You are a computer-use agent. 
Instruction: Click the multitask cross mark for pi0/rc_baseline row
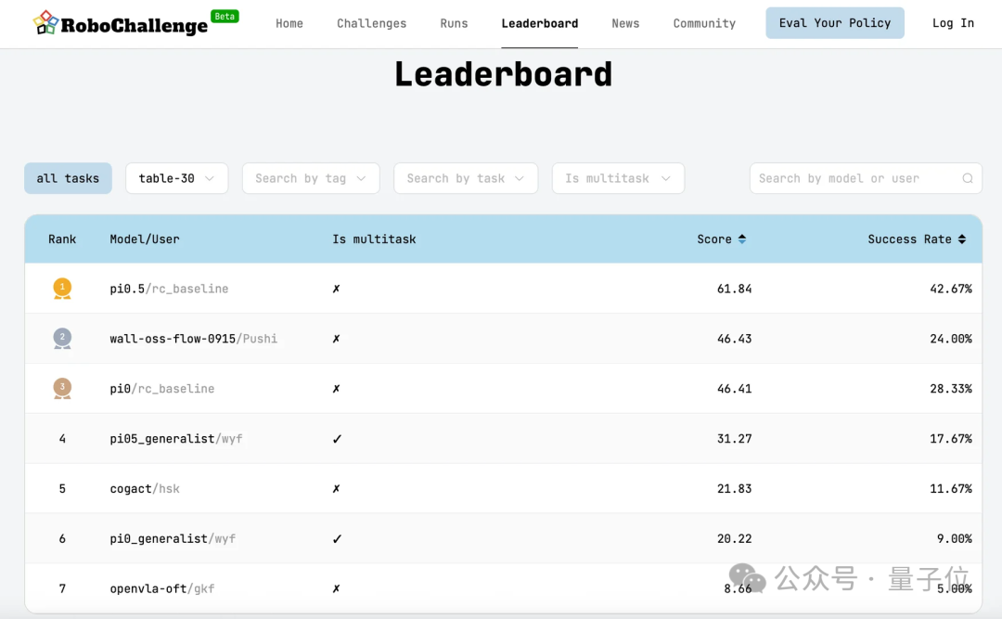(336, 389)
